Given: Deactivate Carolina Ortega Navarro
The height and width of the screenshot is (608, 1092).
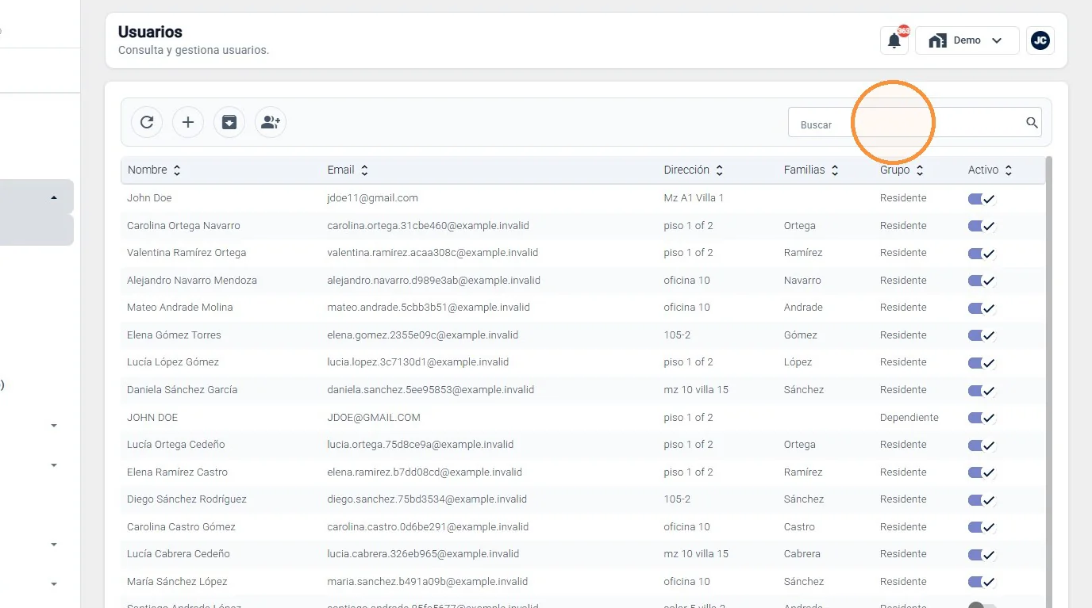Looking at the screenshot, I should [982, 226].
